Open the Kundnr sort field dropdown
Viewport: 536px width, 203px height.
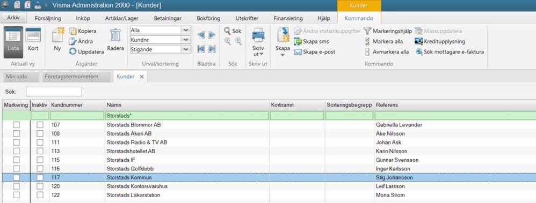tap(186, 40)
